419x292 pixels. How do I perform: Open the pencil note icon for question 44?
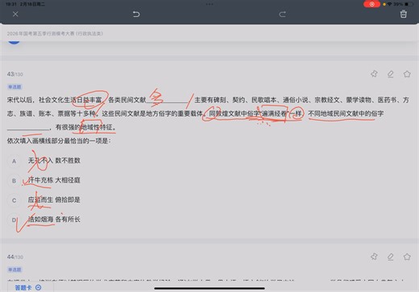point(391,257)
